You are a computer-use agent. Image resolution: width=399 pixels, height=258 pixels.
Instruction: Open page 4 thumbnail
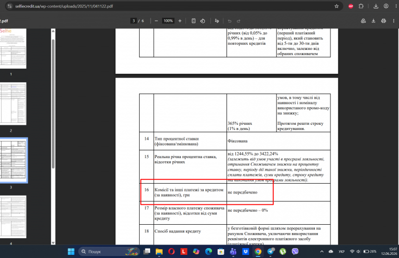(12, 217)
